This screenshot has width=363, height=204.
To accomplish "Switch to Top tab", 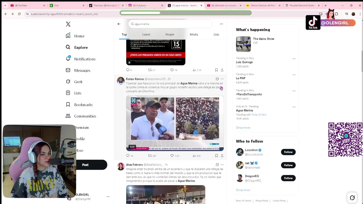I will point(124,35).
